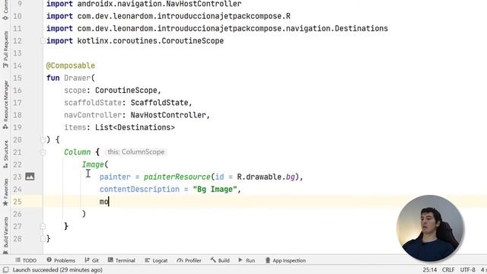
Task: Click the "Bg Image" string literal
Action: tap(215, 190)
